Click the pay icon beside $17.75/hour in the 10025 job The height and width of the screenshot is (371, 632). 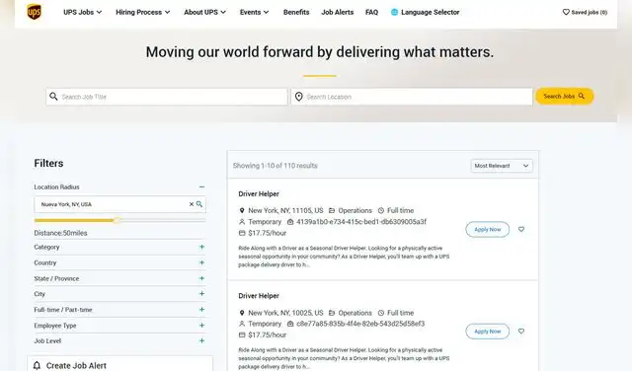coord(242,334)
